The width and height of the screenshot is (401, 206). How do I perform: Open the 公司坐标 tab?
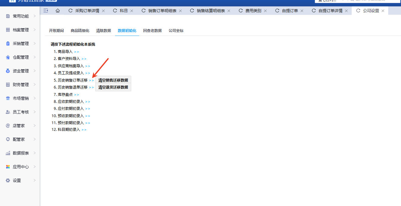coord(176,31)
